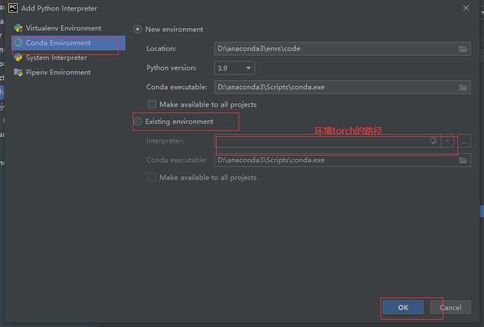Open the Python version 3.9 dropdown
This screenshot has height=327, width=484.
[234, 68]
